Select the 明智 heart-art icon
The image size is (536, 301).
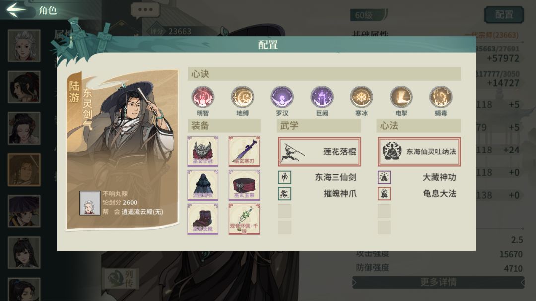pyautogui.click(x=202, y=97)
